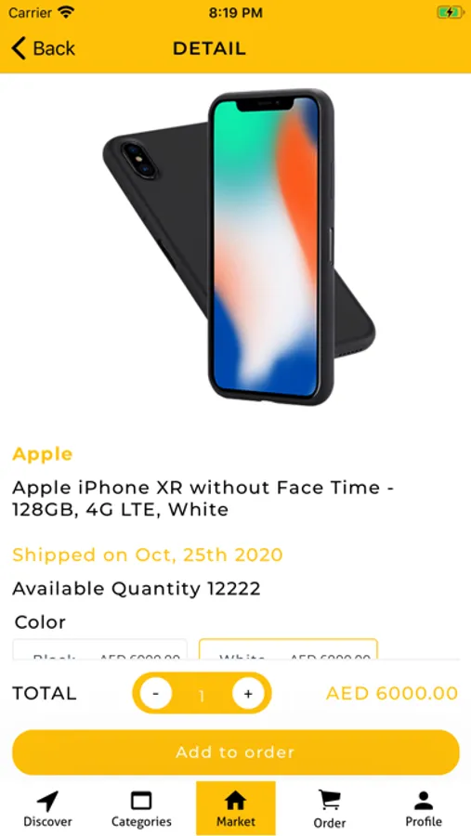The height and width of the screenshot is (836, 471).
Task: Increase quantity with the plus button
Action: [248, 694]
